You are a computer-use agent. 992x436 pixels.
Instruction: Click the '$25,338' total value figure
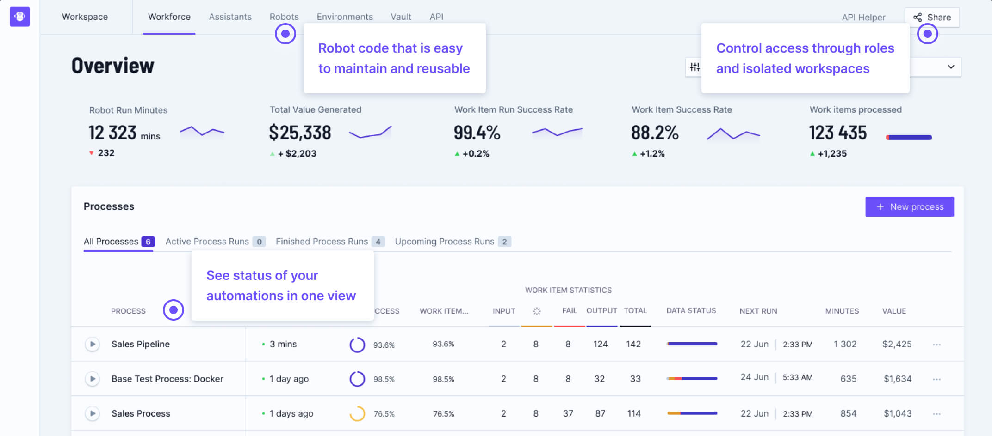300,133
